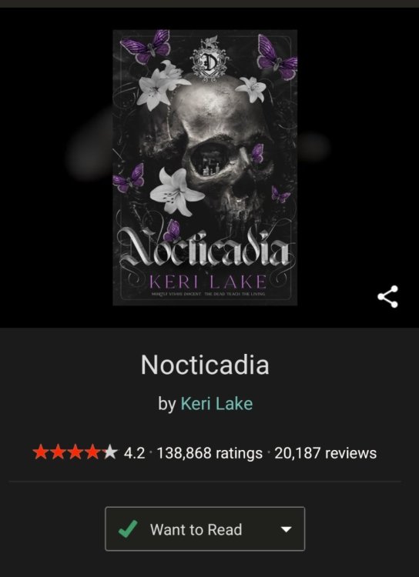The width and height of the screenshot is (419, 577).
Task: Tap the 4.2 average rating number
Action: [x=134, y=453]
